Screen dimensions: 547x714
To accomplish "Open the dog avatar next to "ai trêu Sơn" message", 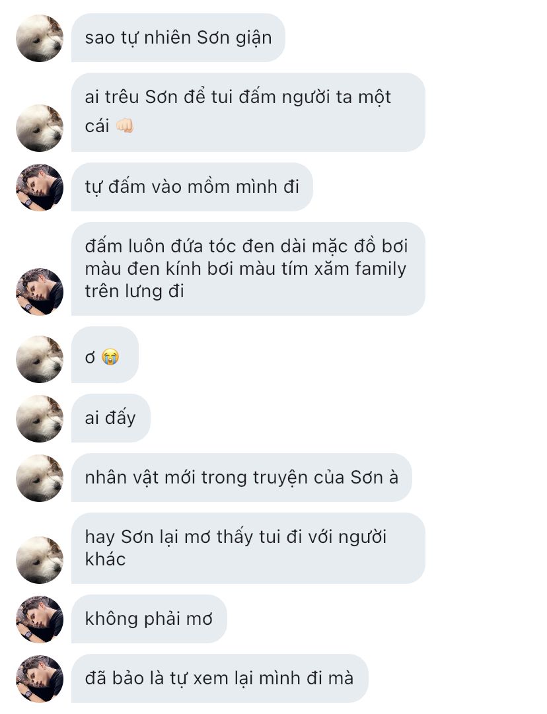I will [x=40, y=127].
